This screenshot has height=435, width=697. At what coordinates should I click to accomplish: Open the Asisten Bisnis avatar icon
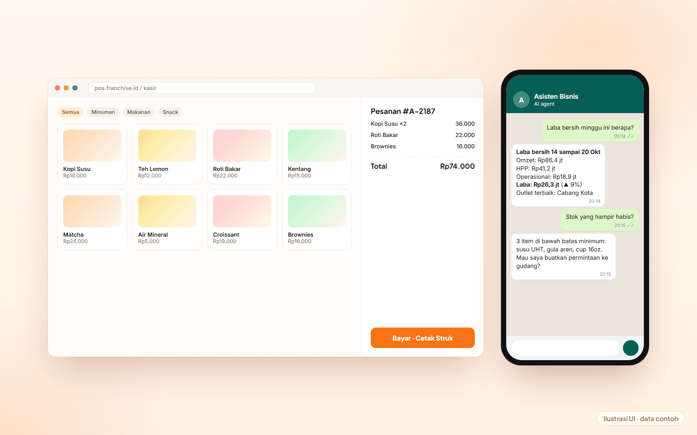[x=521, y=100]
